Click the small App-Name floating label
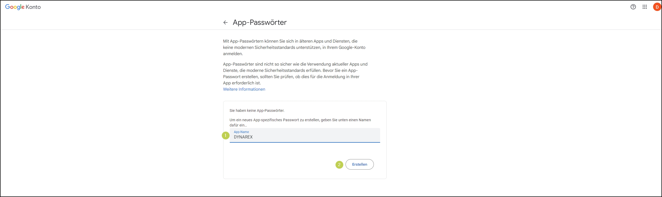This screenshot has width=662, height=197. point(241,132)
